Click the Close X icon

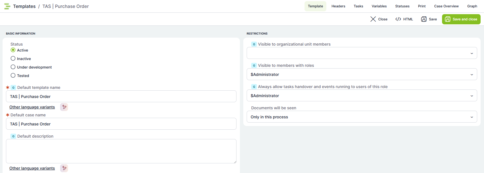coord(373,19)
